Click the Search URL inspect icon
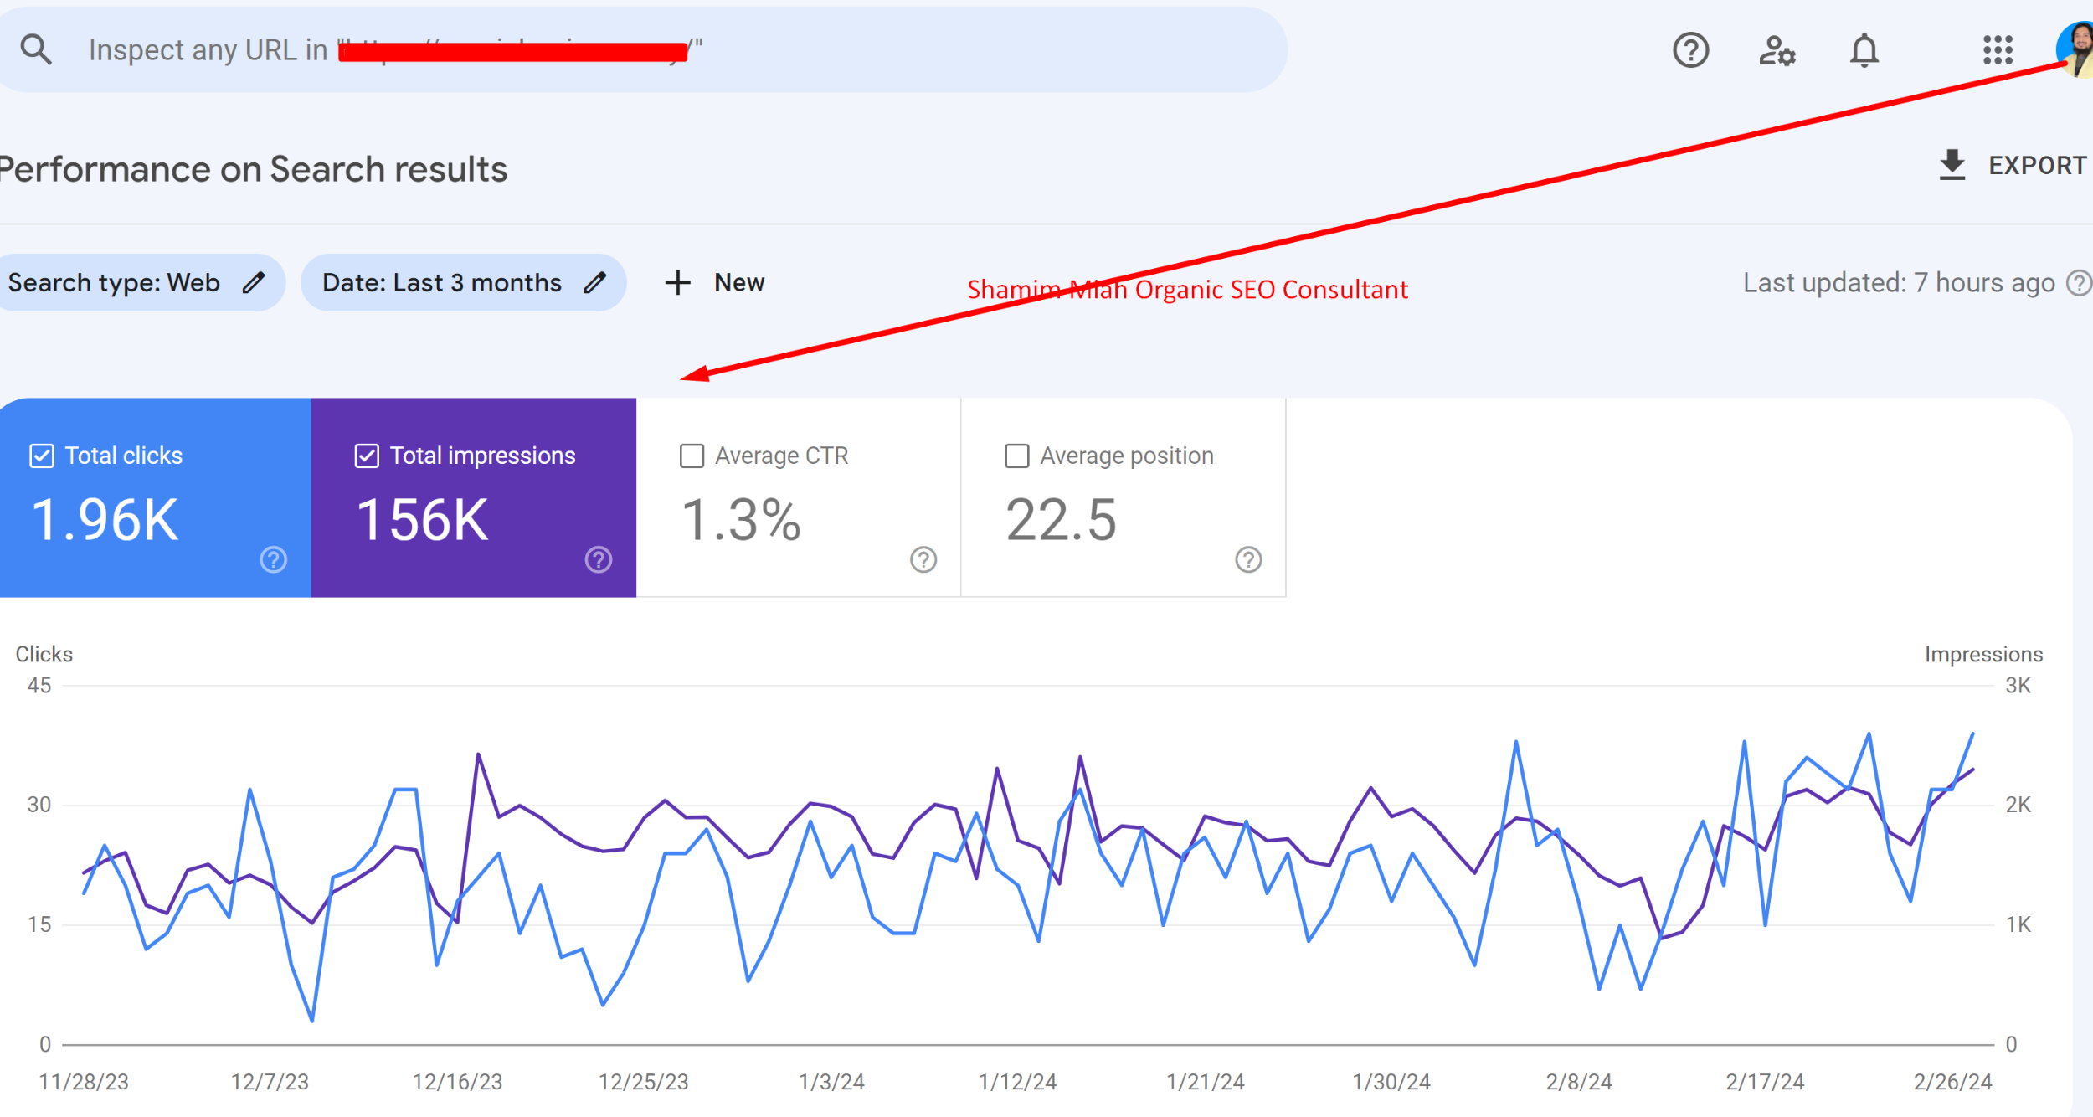2093x1117 pixels. click(x=36, y=50)
